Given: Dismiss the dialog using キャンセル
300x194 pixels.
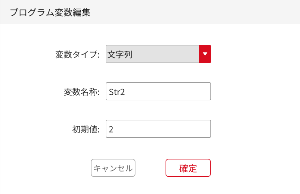Looking at the screenshot, I should 113,168.
